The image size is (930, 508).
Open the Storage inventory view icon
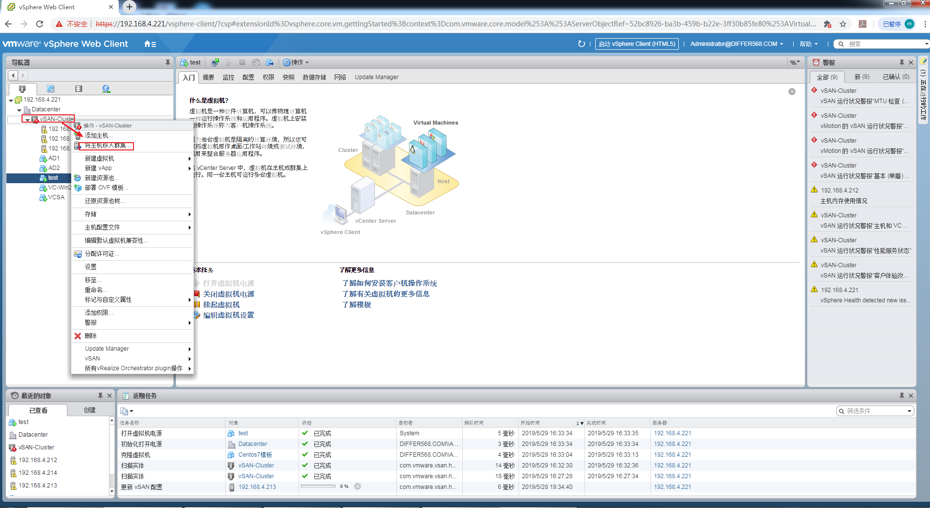79,89
